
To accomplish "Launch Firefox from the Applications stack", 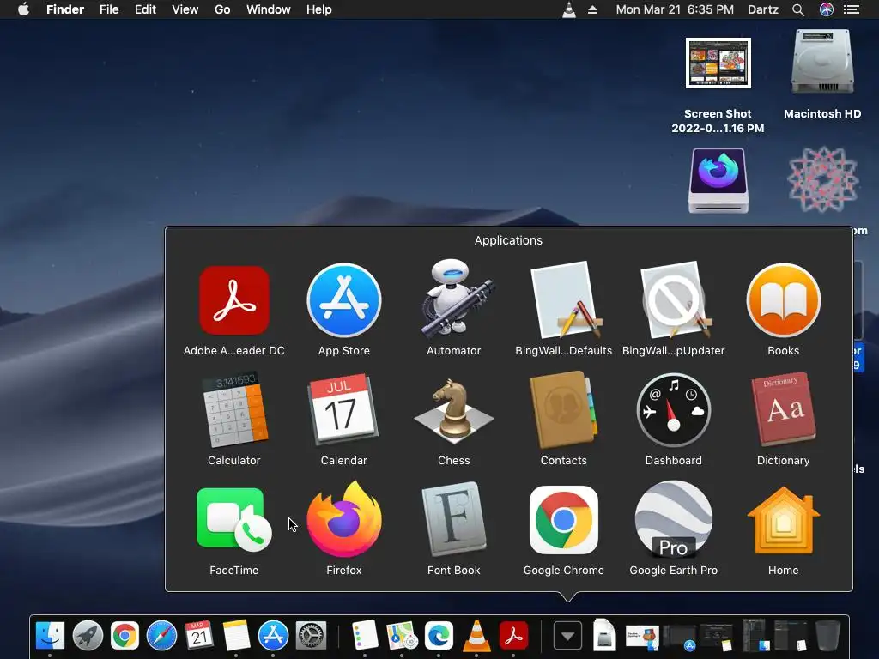I will point(344,519).
